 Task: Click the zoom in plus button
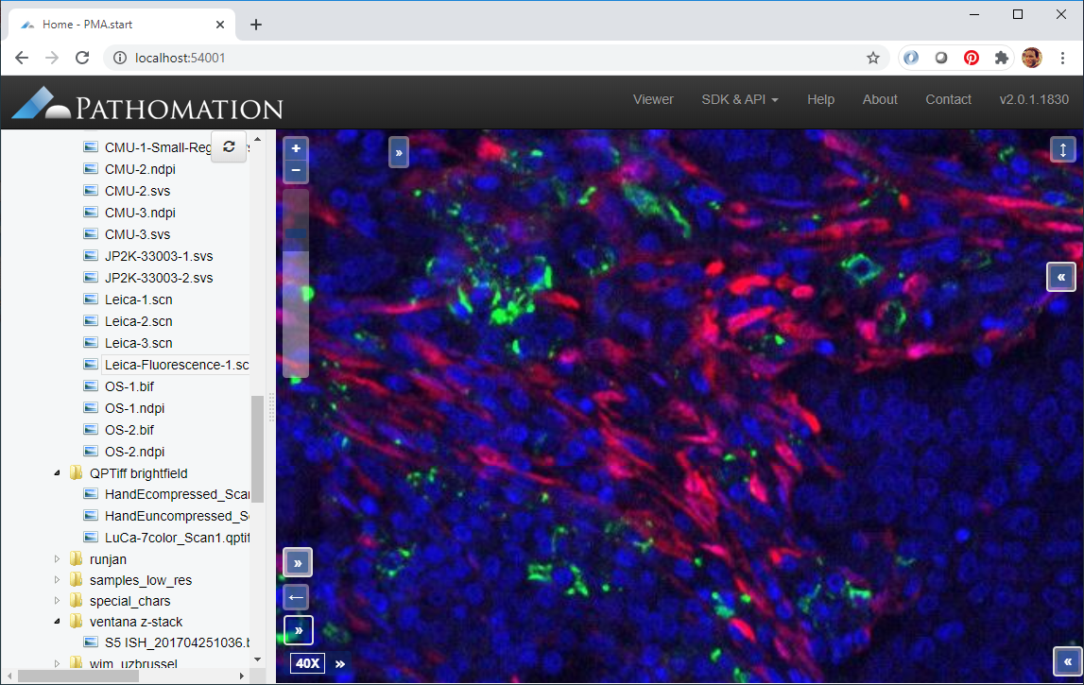296,148
